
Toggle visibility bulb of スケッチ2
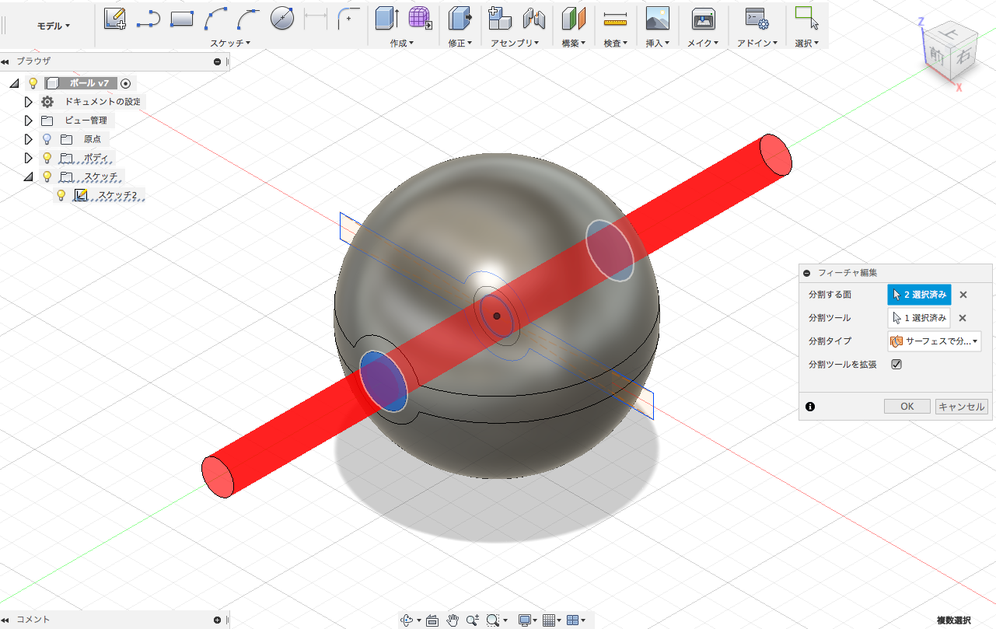[62, 196]
